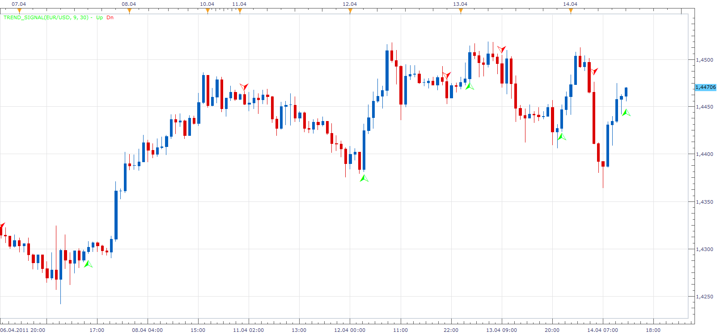Click the '17:00' time axis label
This screenshot has height=335, width=720.
[97, 330]
